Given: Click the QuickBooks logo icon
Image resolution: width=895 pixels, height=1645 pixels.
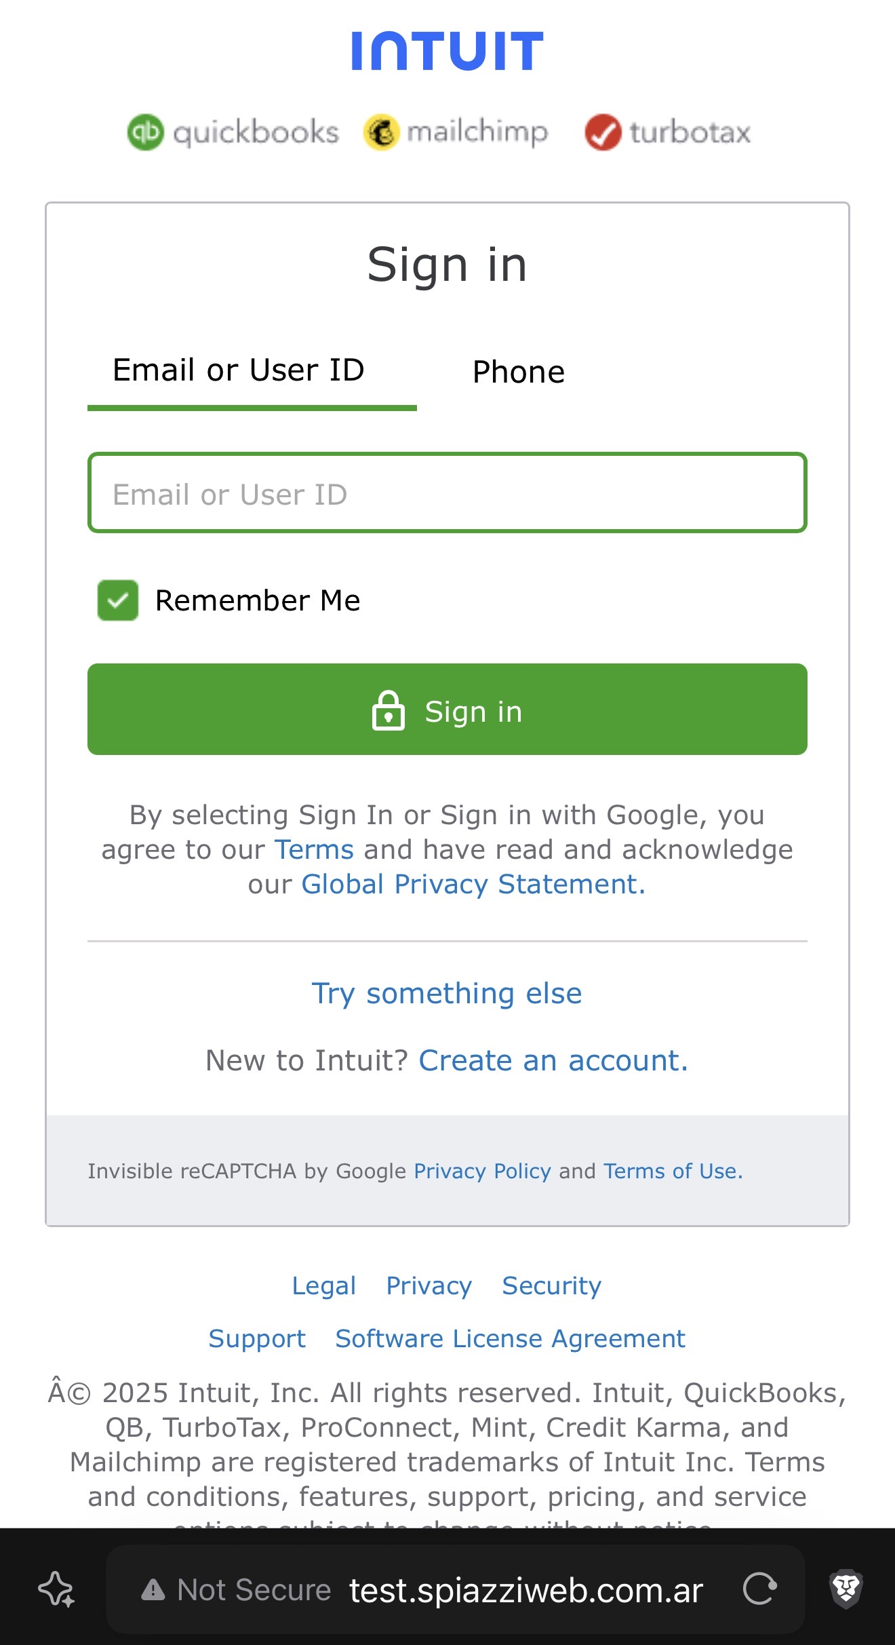Looking at the screenshot, I should [146, 132].
